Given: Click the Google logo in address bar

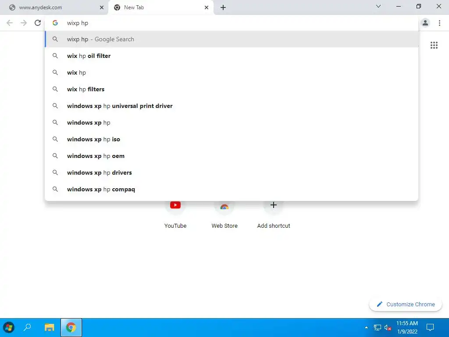Looking at the screenshot, I should click(x=55, y=23).
